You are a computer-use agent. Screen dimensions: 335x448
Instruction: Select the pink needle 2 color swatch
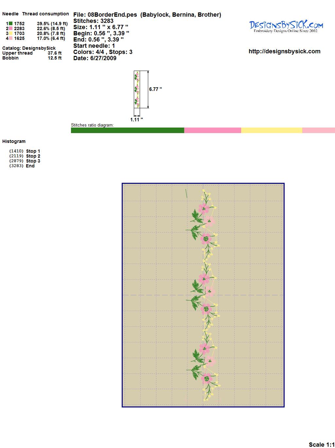(x=11, y=28)
